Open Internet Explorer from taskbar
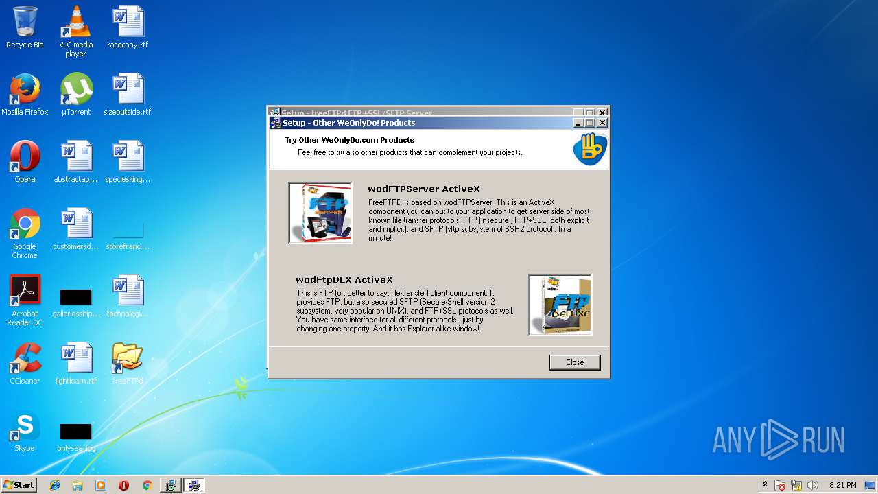The image size is (878, 494). point(55,485)
